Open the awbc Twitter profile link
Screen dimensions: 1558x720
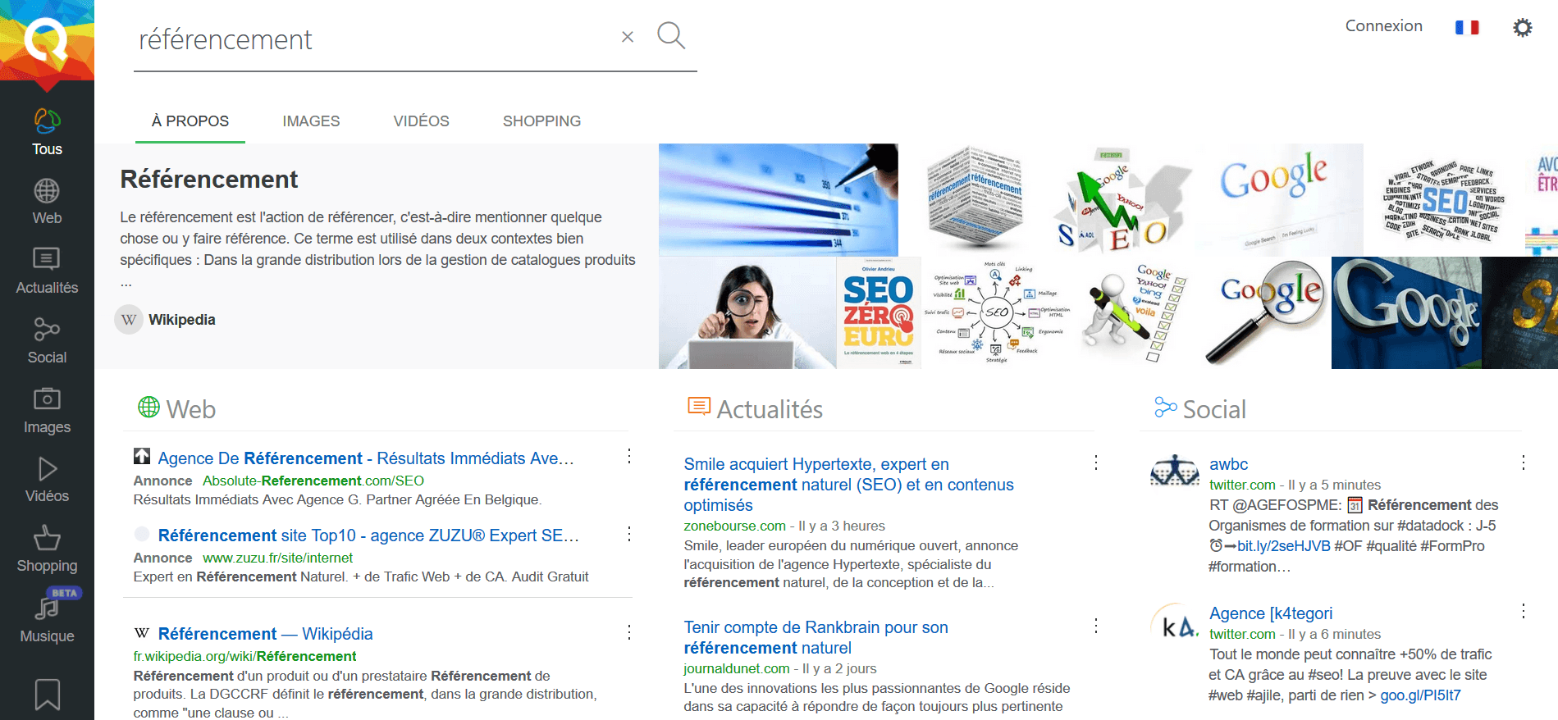point(1228,464)
